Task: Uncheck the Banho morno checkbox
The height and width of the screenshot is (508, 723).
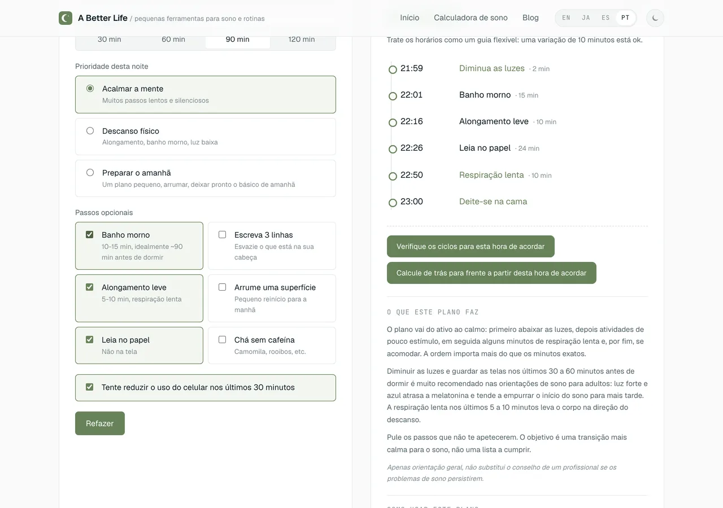Action: [x=89, y=235]
